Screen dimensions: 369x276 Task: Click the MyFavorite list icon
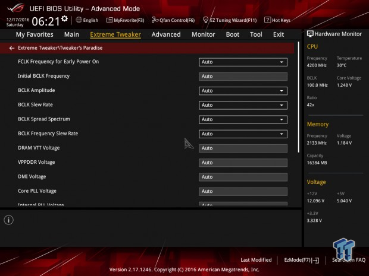[109, 20]
